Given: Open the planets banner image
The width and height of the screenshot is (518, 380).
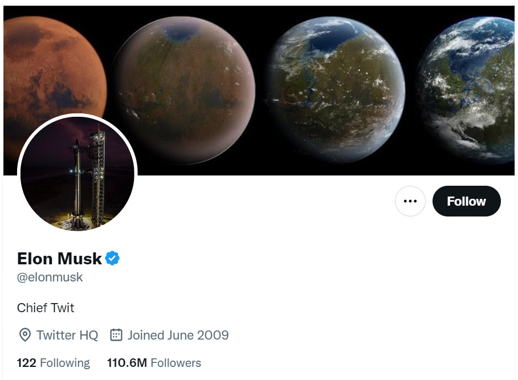Looking at the screenshot, I should click(259, 88).
